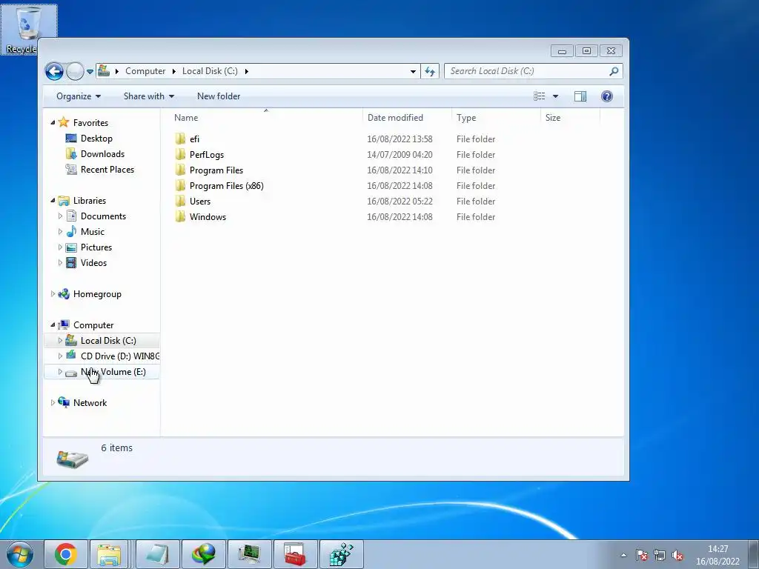Viewport: 759px width, 569px height.
Task: Click the drive icon in the address bar
Action: click(x=104, y=71)
